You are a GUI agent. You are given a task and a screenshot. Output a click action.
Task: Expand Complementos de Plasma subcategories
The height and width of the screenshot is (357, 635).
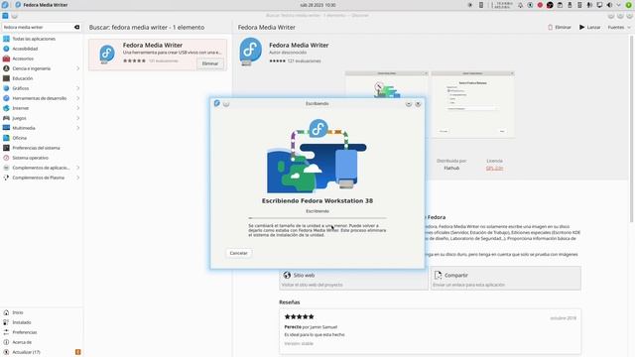77,178
